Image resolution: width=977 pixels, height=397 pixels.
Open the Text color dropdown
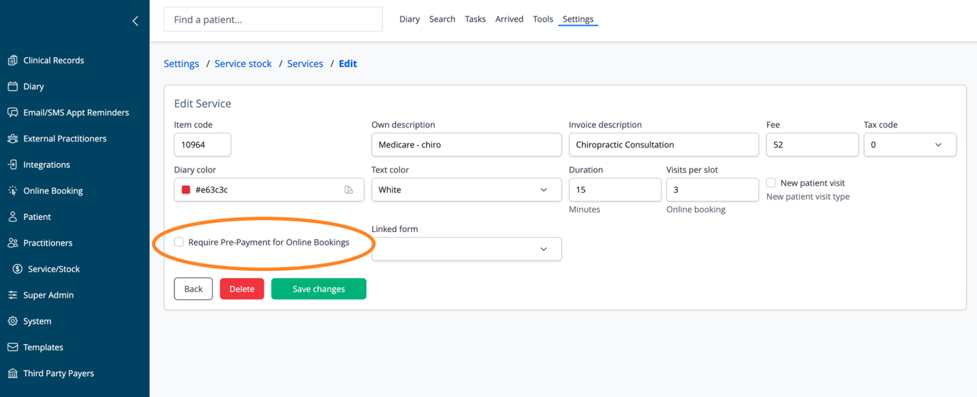click(466, 189)
